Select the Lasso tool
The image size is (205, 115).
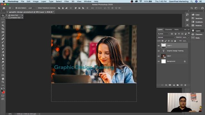[3, 22]
